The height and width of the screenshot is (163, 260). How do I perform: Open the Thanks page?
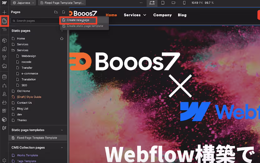[38, 120]
